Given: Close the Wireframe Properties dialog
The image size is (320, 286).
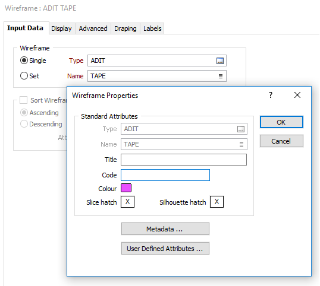Looking at the screenshot, I should (297, 95).
